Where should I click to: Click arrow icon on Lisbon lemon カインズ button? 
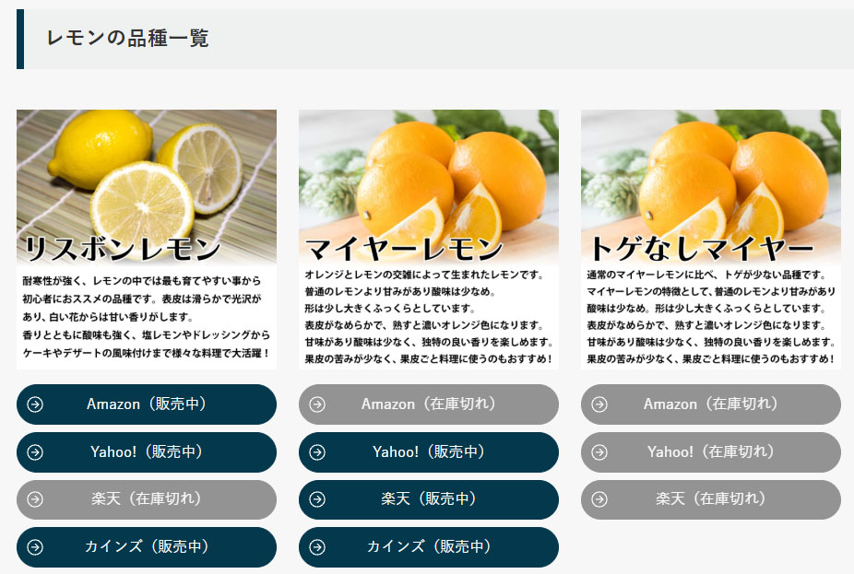click(35, 547)
